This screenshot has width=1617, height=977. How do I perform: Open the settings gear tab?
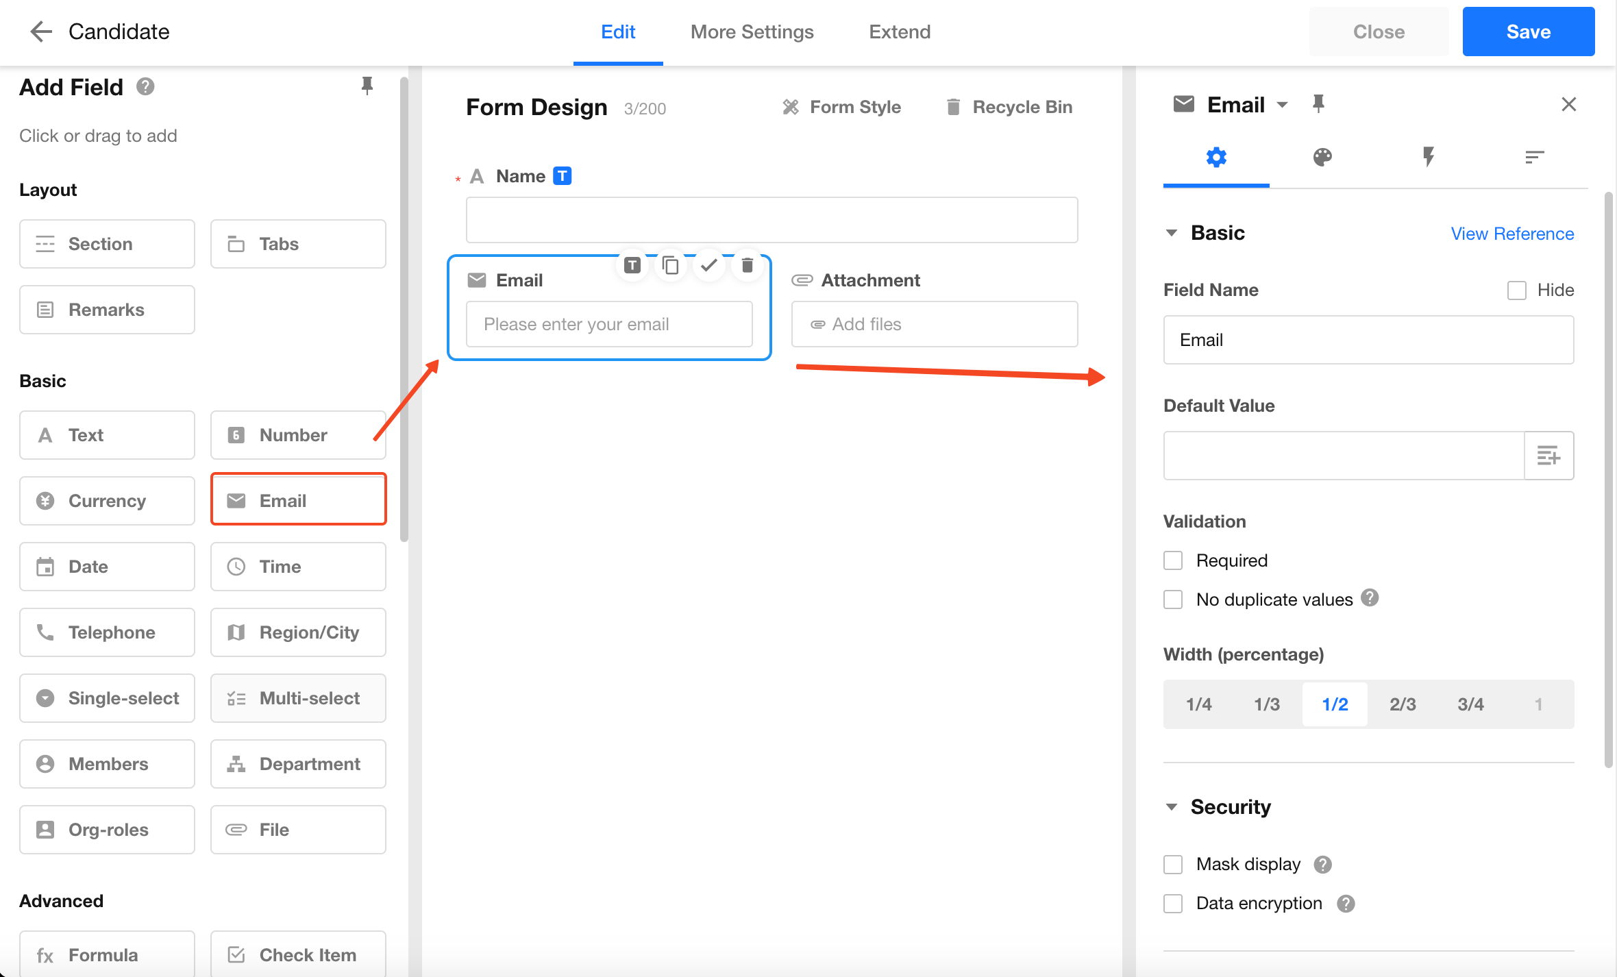tap(1216, 158)
